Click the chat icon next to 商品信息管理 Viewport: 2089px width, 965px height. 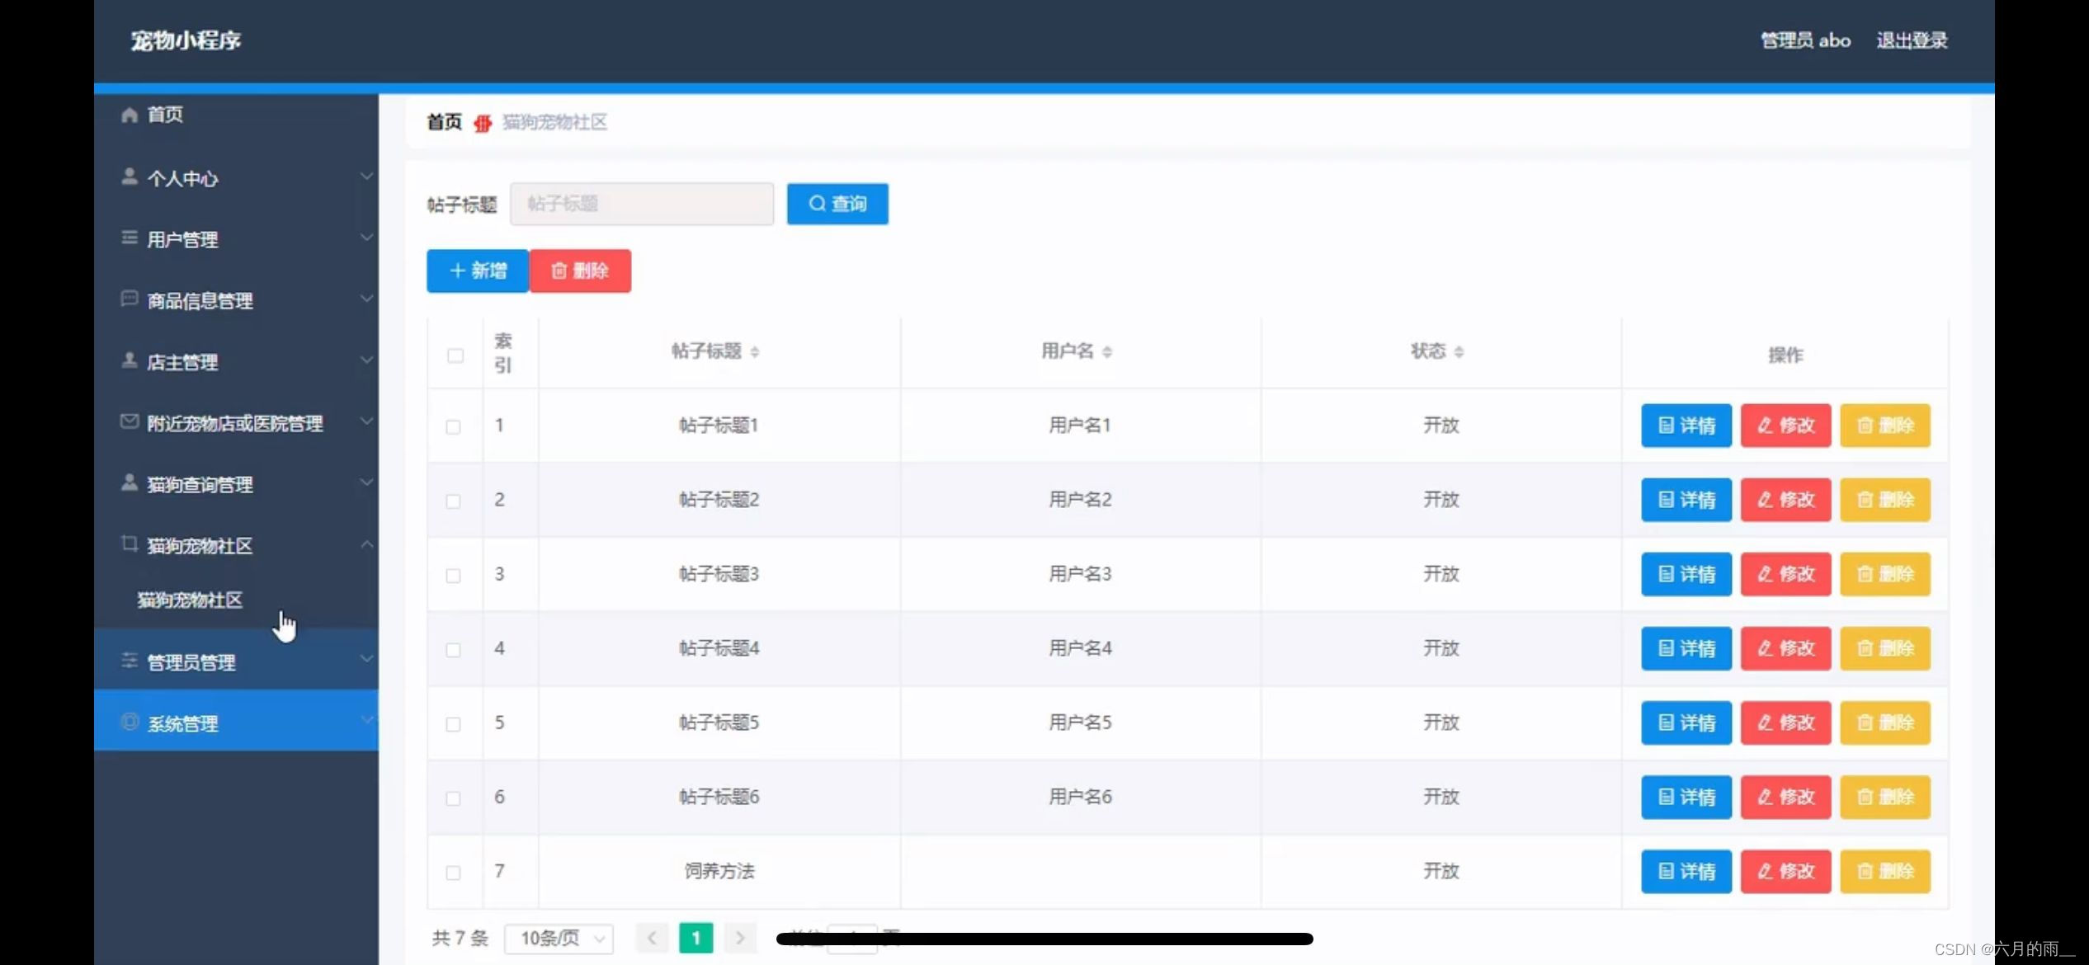[129, 299]
